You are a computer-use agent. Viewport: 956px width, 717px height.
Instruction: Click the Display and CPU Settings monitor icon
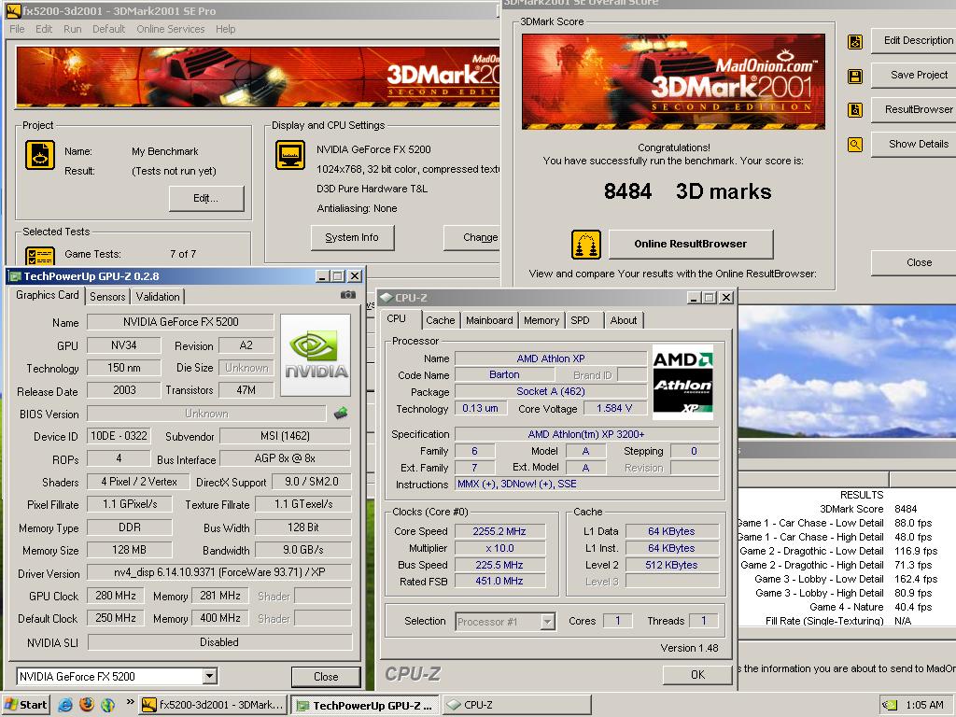click(290, 155)
